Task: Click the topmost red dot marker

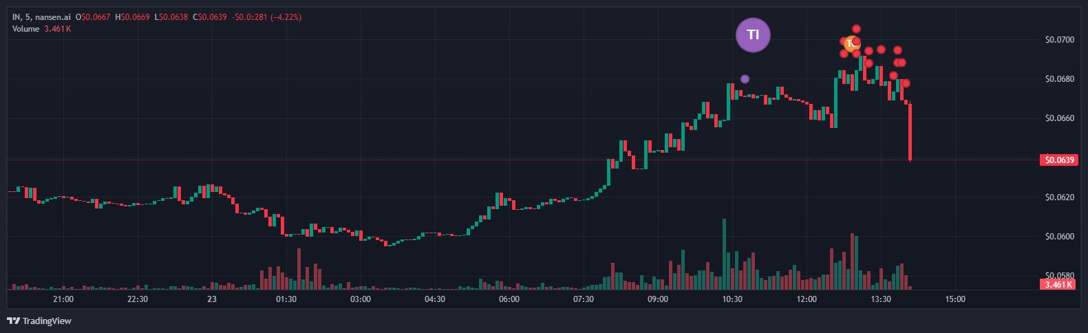Action: [x=856, y=29]
